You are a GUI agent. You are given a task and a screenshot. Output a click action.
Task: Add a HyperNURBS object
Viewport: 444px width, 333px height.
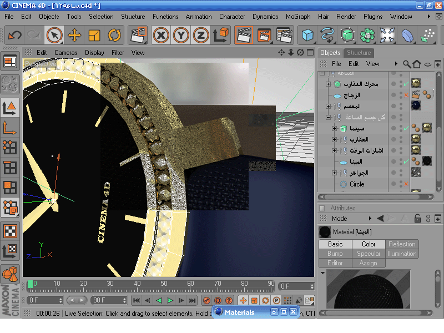[347, 36]
